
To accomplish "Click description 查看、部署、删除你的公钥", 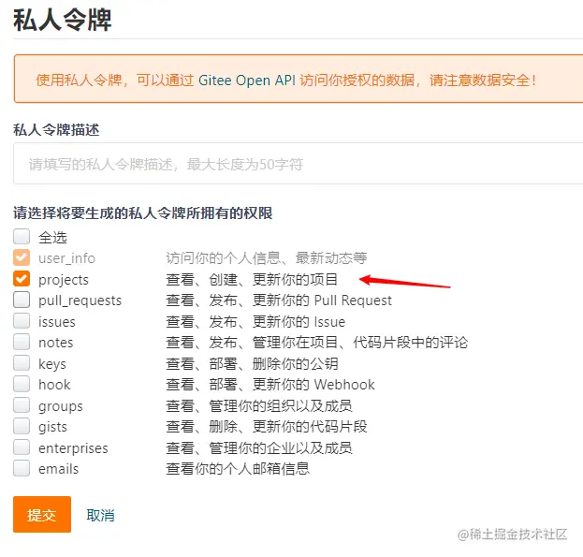I will click(252, 363).
